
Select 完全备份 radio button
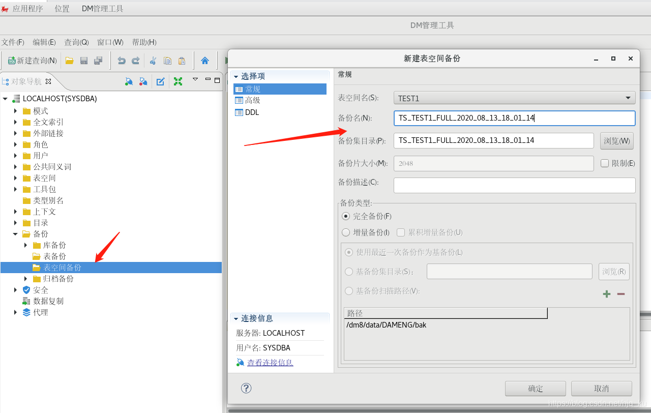coord(346,216)
